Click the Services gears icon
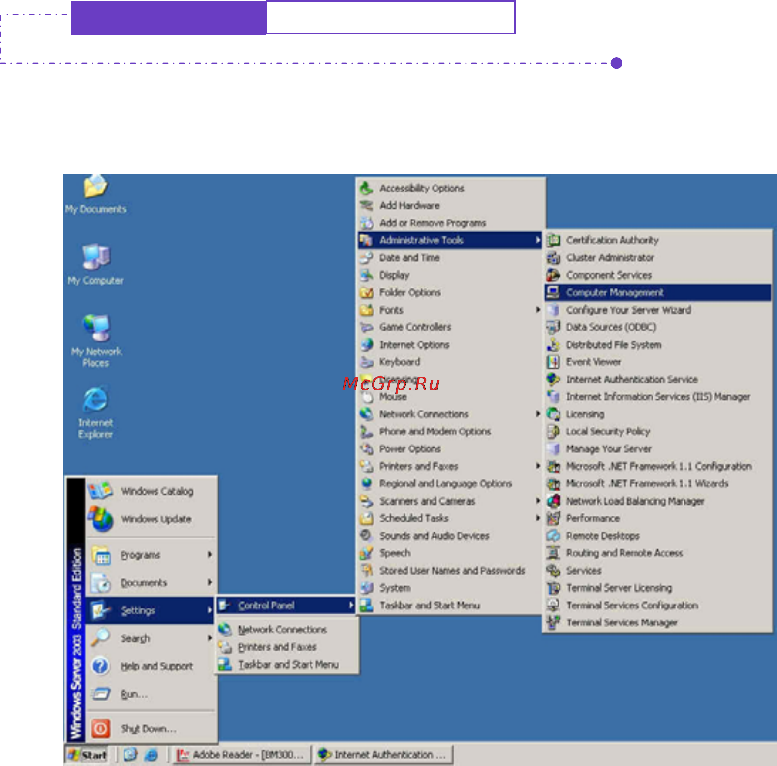 click(x=554, y=571)
